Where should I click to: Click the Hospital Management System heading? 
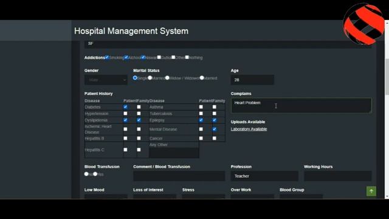point(131,31)
